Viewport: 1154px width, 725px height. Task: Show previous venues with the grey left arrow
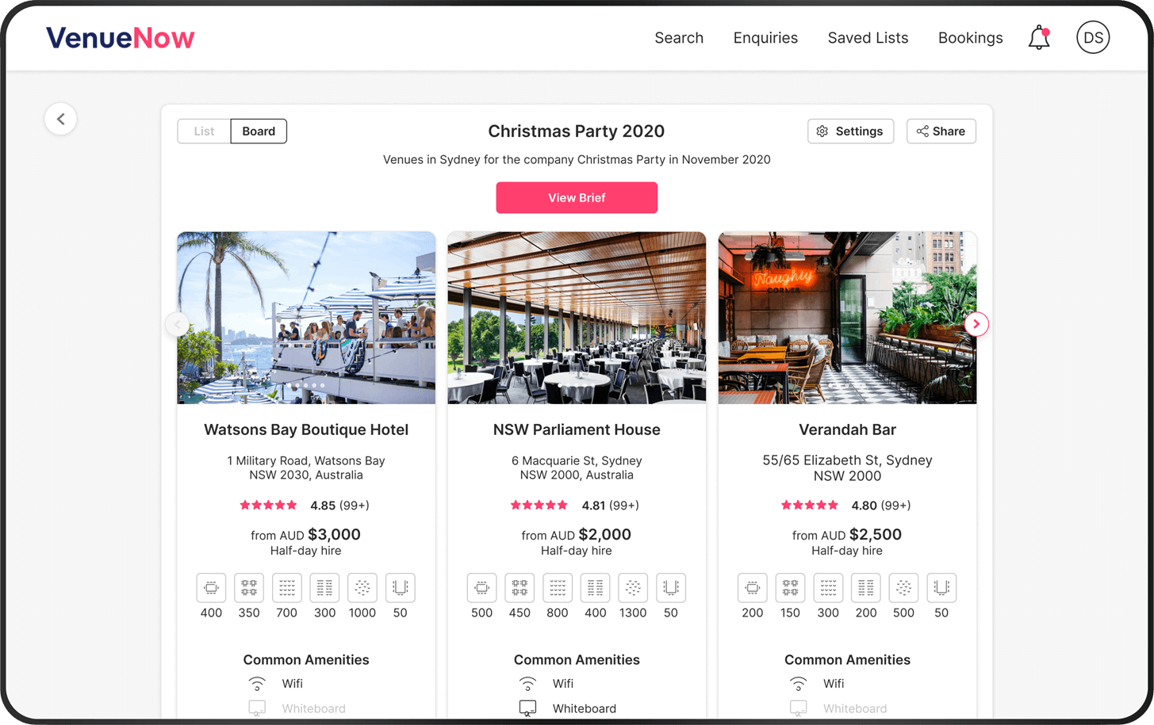tap(177, 324)
